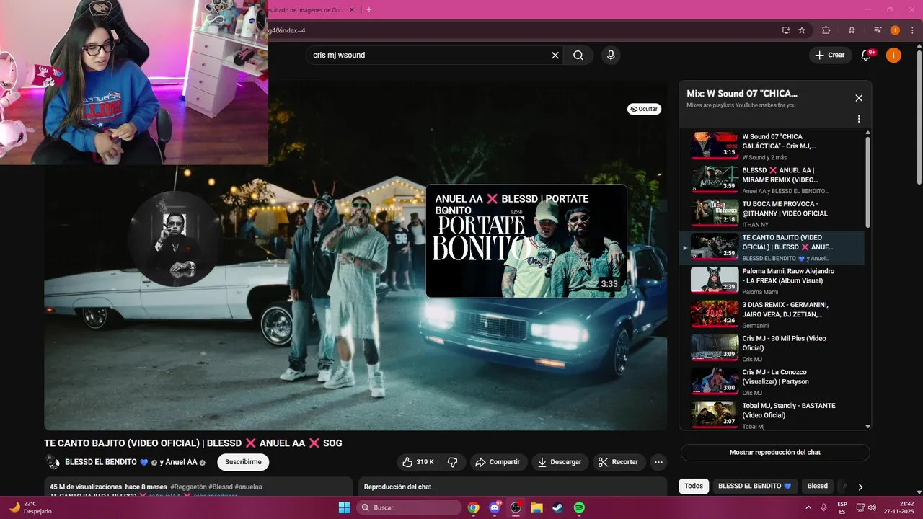Bookmark this page with star icon
Image resolution: width=923 pixels, height=519 pixels.
pyautogui.click(x=802, y=30)
